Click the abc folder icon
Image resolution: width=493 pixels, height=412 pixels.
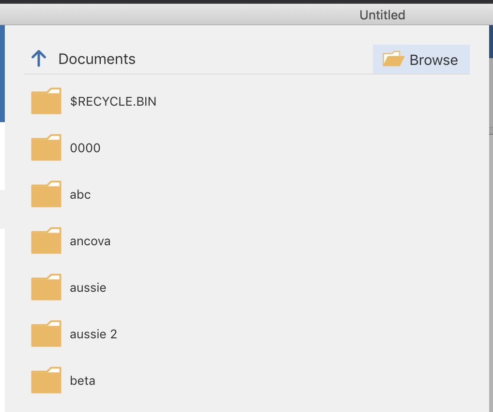tap(46, 194)
